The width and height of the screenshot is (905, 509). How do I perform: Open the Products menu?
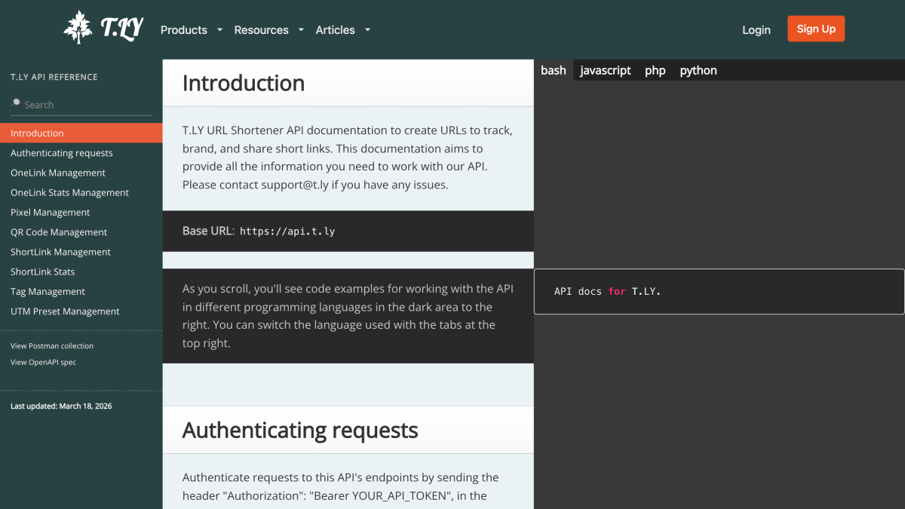pos(184,30)
